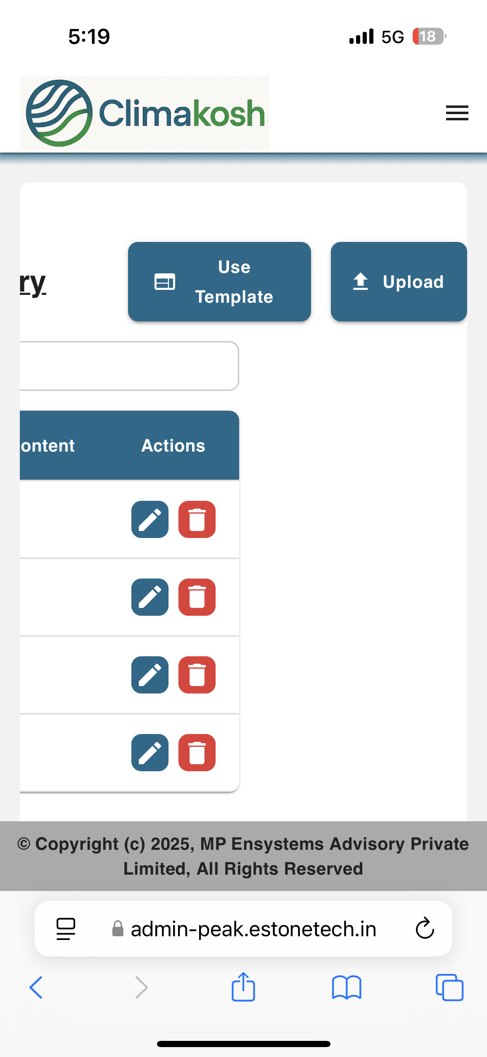This screenshot has width=487, height=1057.
Task: Delete the second table row
Action: click(x=197, y=597)
